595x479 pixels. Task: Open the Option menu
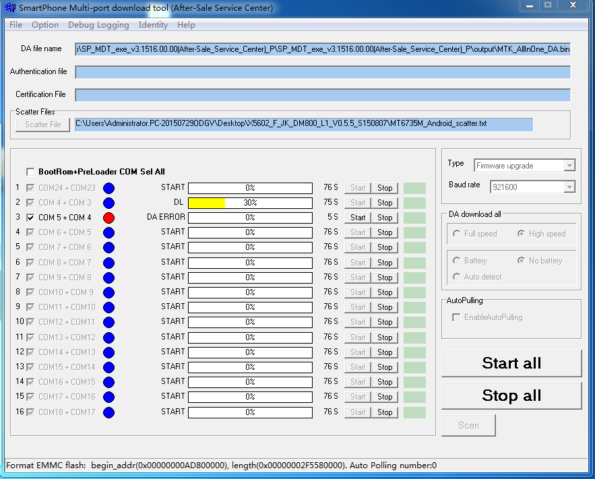pos(45,25)
